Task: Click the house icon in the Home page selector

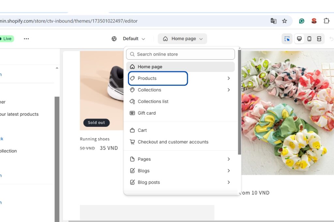Action: point(165,39)
